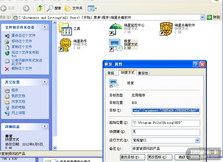
Task: Select the 工具 folder icon
Action: (x=65, y=29)
